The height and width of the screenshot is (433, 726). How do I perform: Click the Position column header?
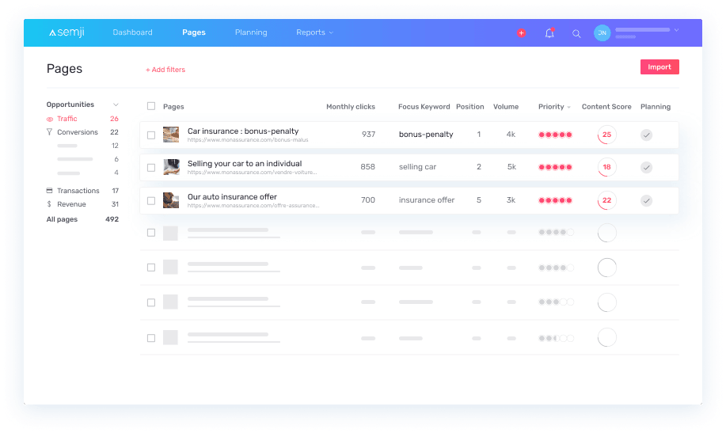coord(470,107)
